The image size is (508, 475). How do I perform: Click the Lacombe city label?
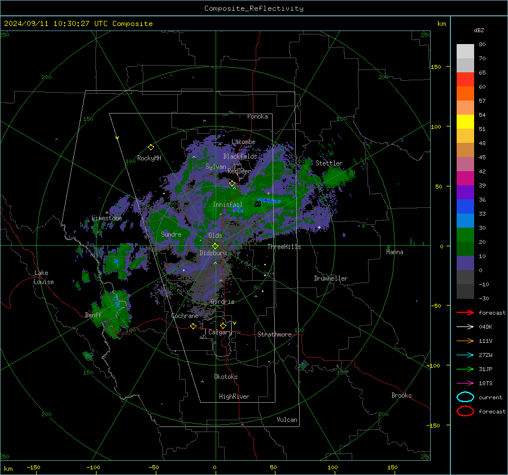243,142
